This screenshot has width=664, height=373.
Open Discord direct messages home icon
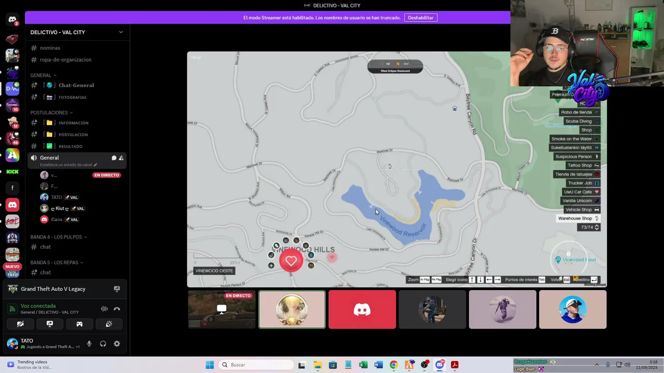coord(12,20)
